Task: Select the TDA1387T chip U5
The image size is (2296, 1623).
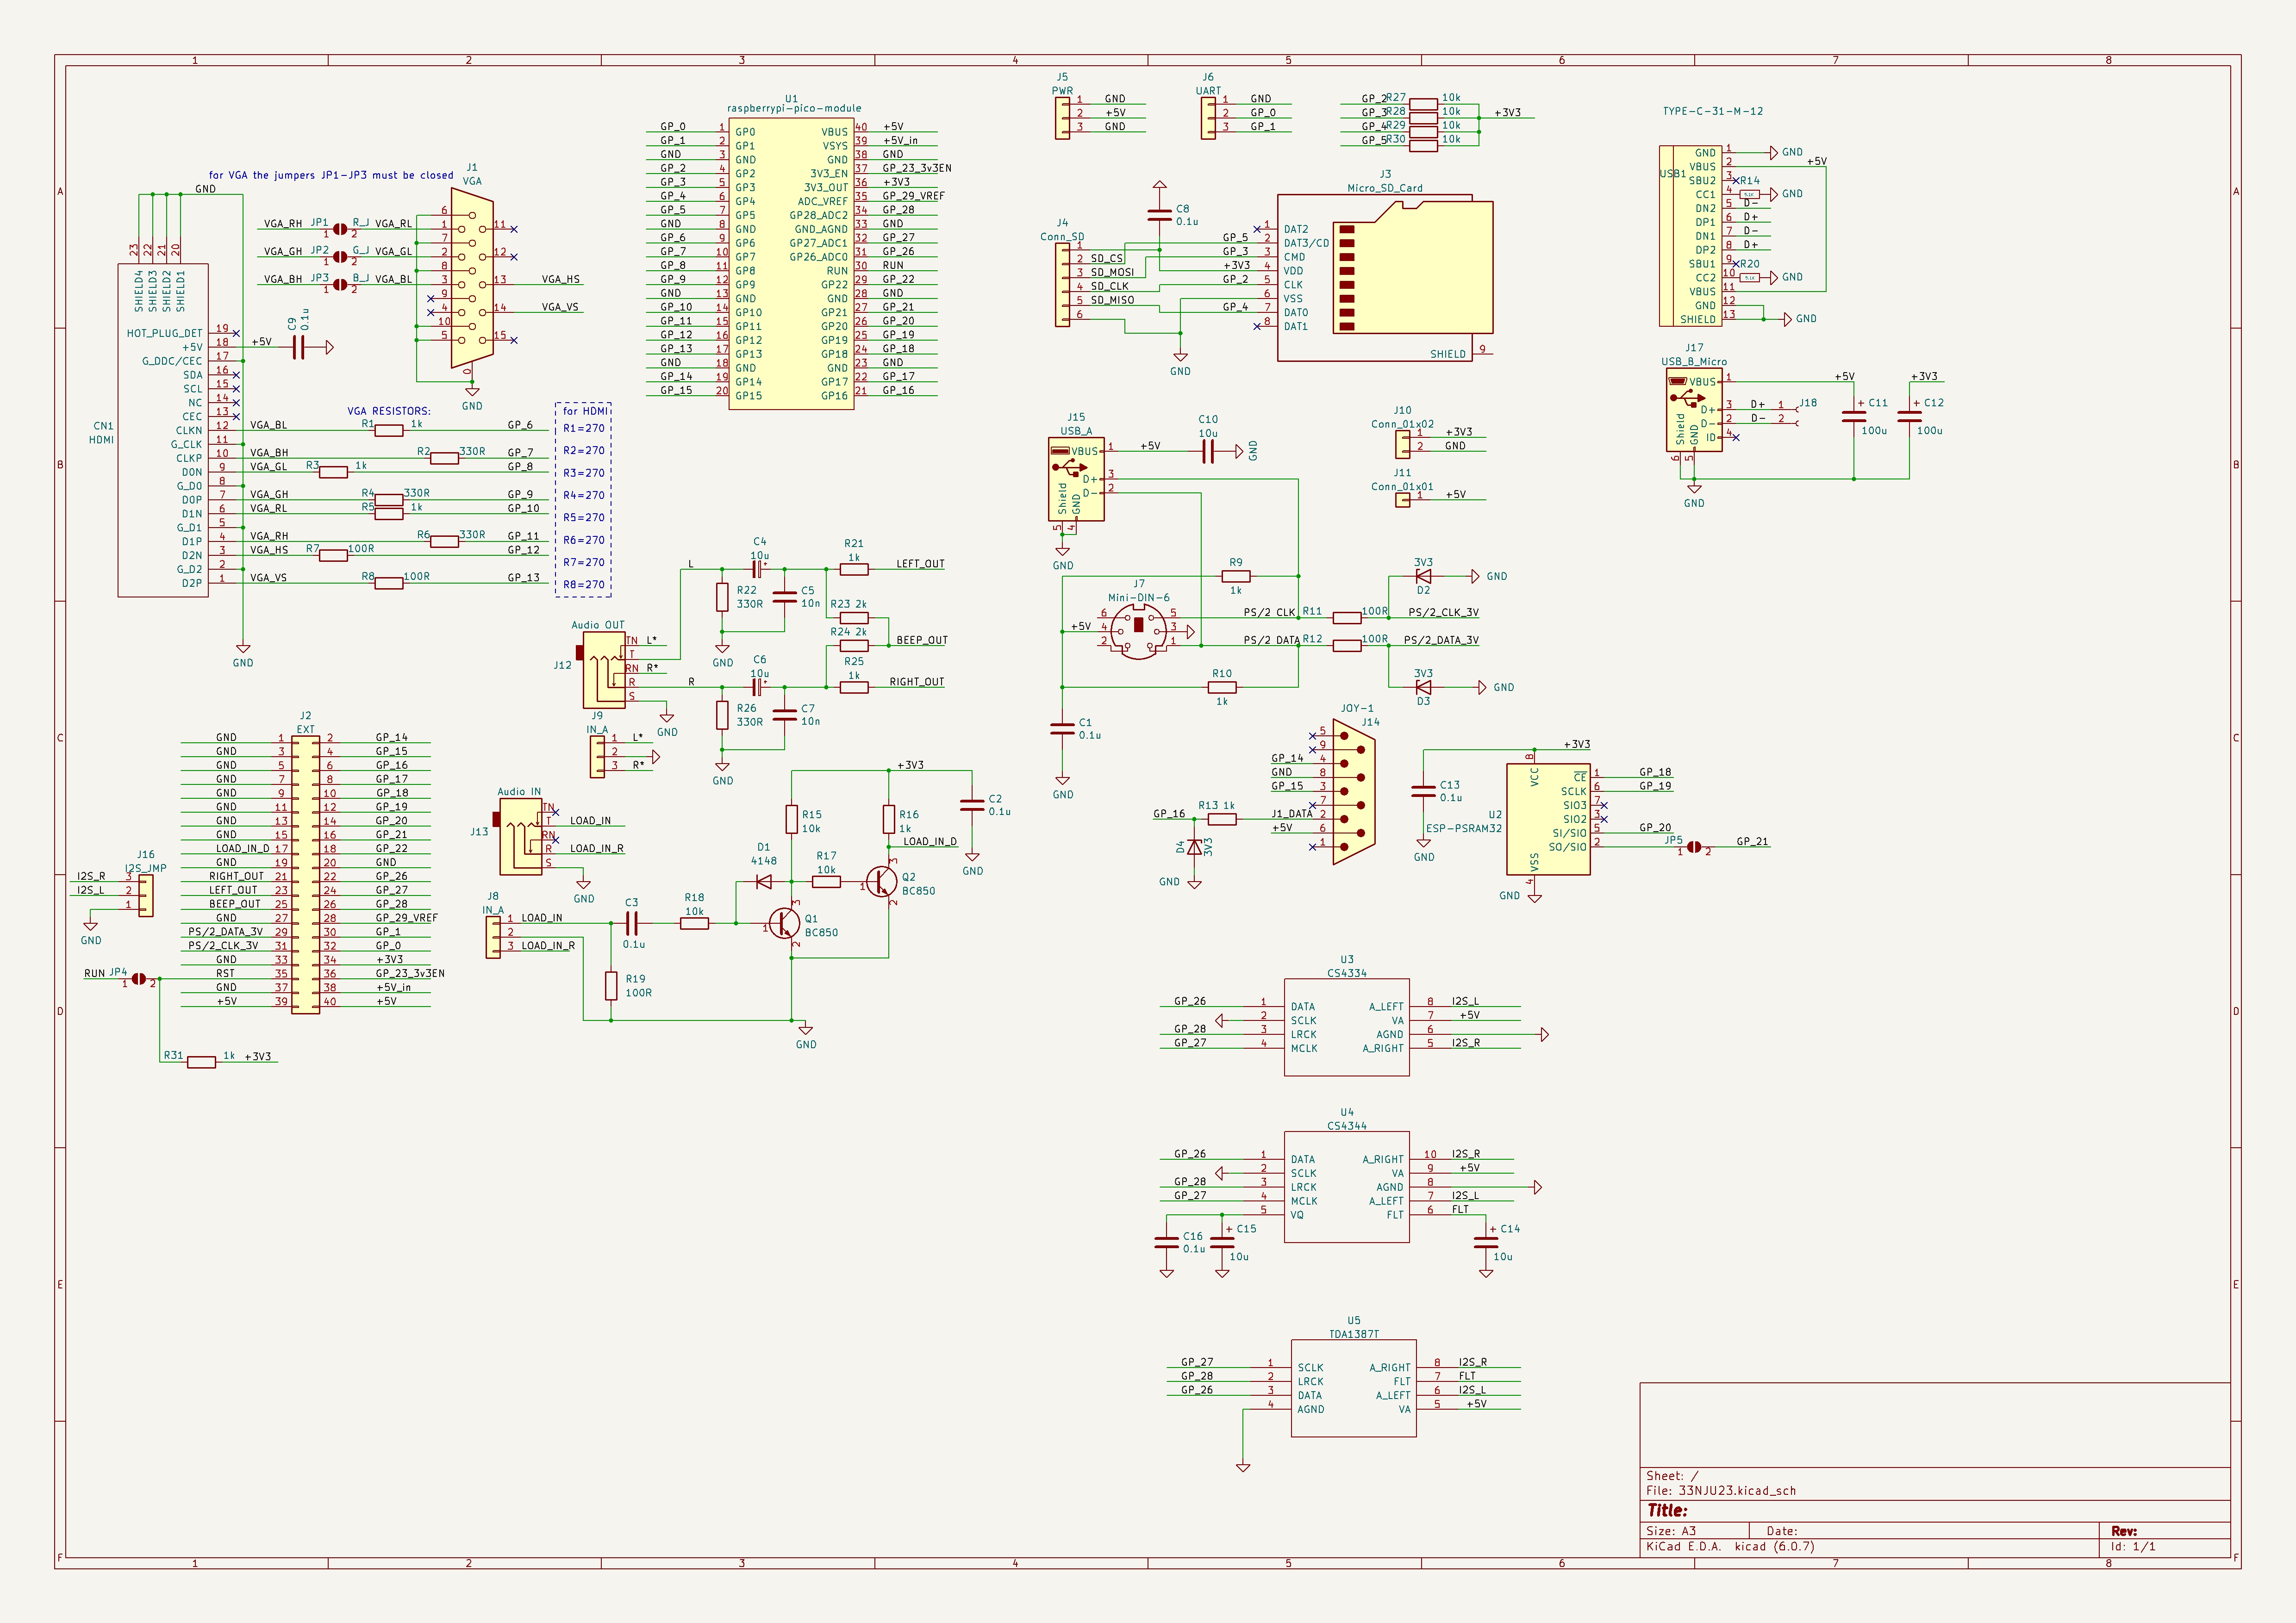Action: point(1353,1388)
